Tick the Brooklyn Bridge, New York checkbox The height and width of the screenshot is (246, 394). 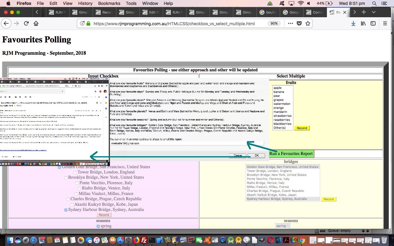[66, 178]
